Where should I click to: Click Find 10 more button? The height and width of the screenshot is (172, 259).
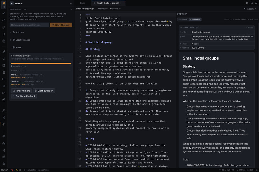click(21, 91)
